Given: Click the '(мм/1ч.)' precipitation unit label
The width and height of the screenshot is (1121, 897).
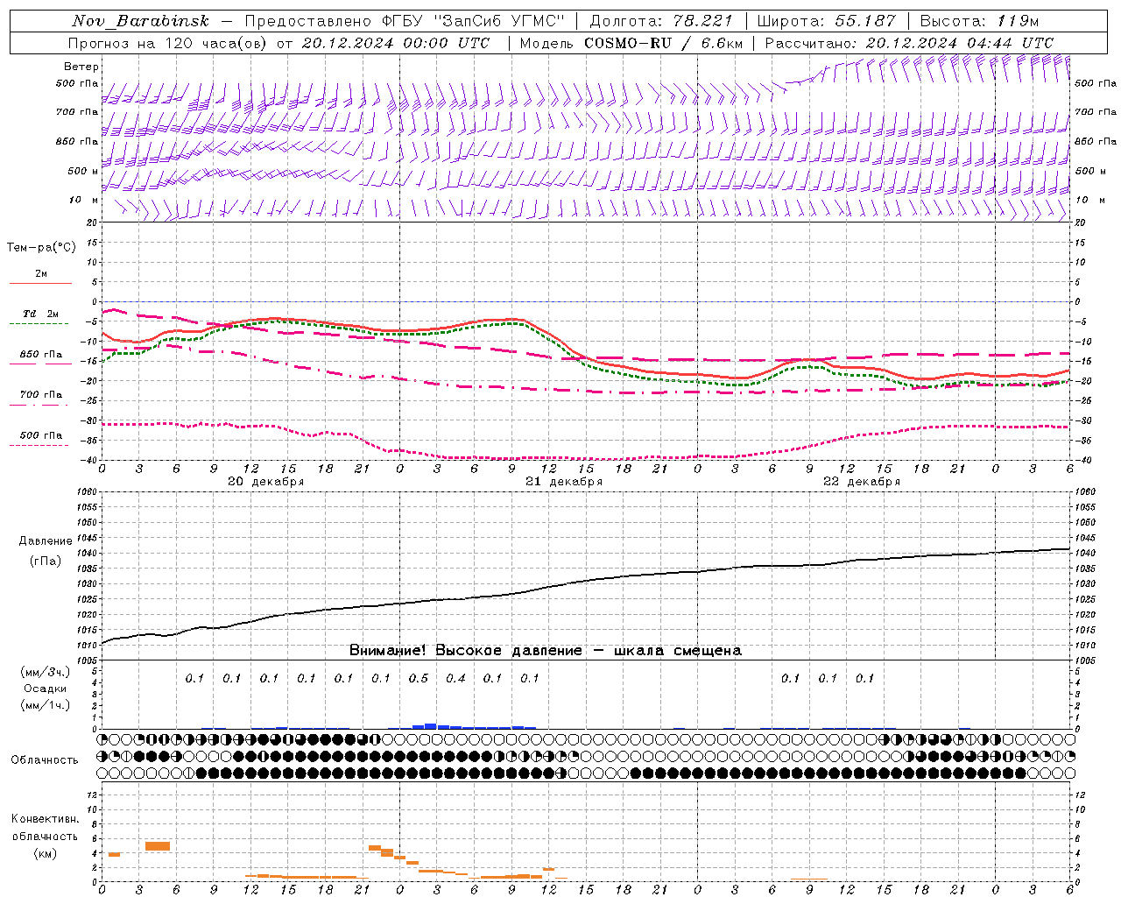Looking at the screenshot, I should pos(46,705).
